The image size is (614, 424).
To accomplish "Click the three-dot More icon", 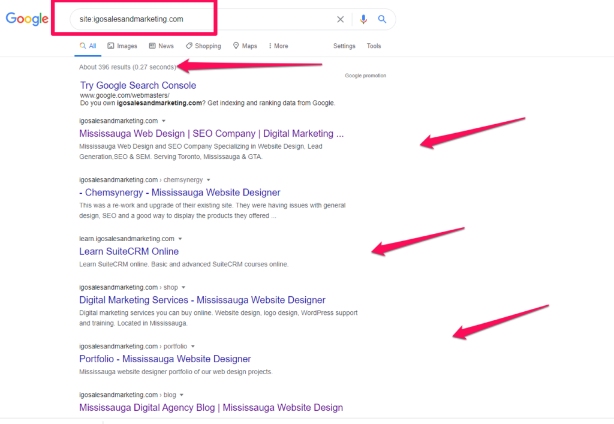I will coord(270,46).
